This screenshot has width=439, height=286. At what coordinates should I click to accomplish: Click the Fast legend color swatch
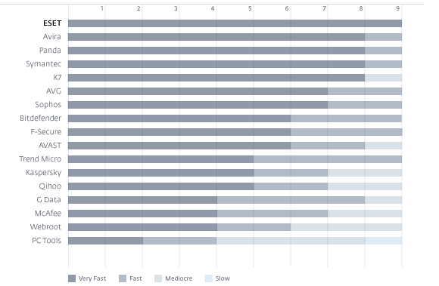123,278
